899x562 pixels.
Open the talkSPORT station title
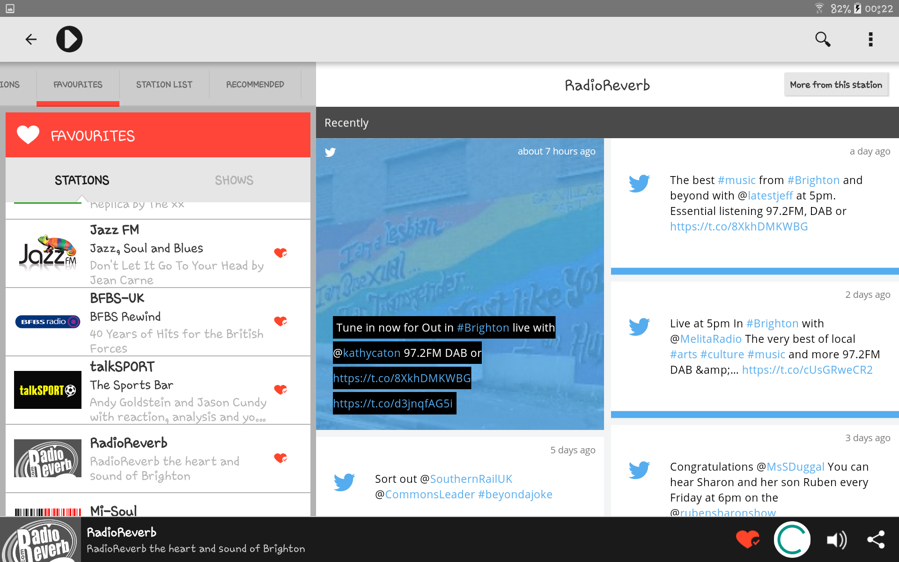click(x=123, y=367)
